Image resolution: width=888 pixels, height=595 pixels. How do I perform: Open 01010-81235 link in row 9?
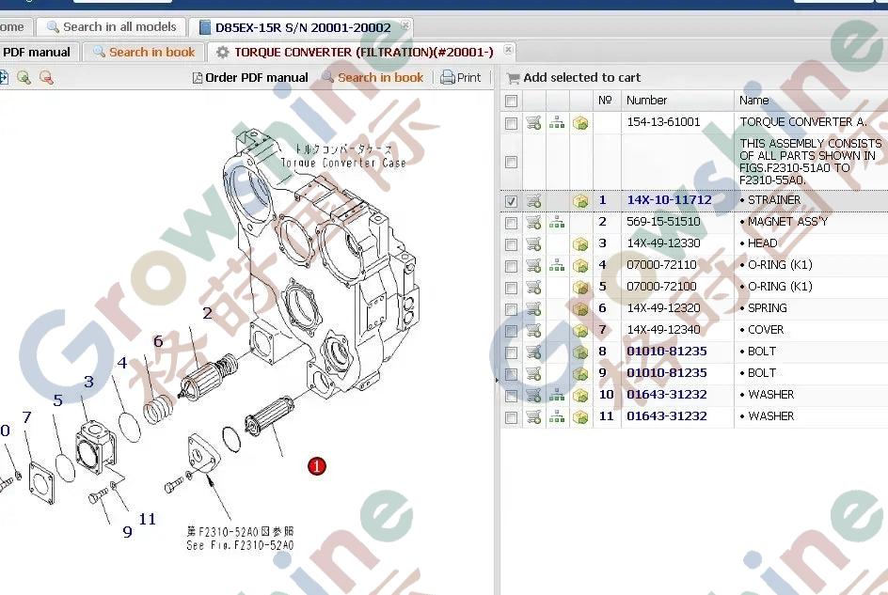(x=667, y=372)
